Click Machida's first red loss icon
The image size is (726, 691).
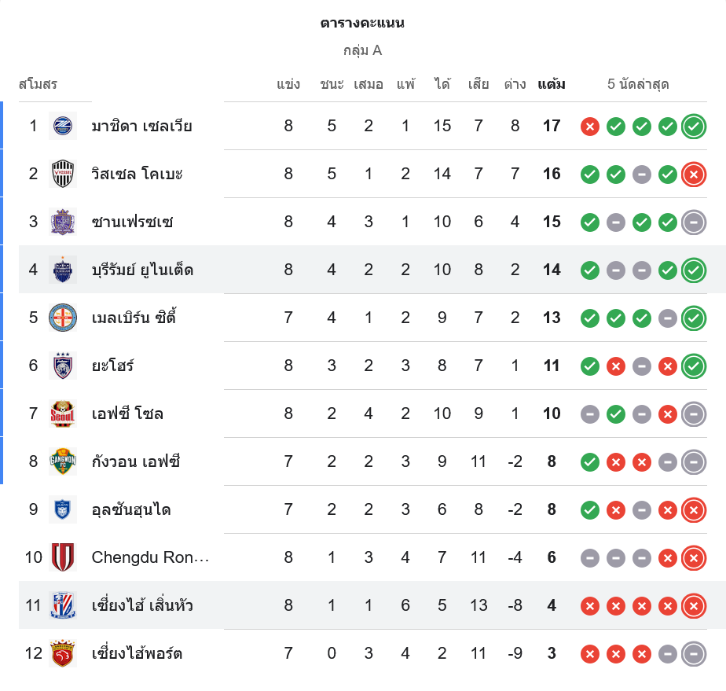pos(590,126)
